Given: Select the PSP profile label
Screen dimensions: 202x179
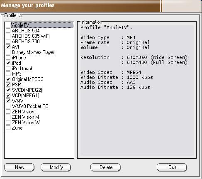Looking at the screenshot, I should click(17, 85).
